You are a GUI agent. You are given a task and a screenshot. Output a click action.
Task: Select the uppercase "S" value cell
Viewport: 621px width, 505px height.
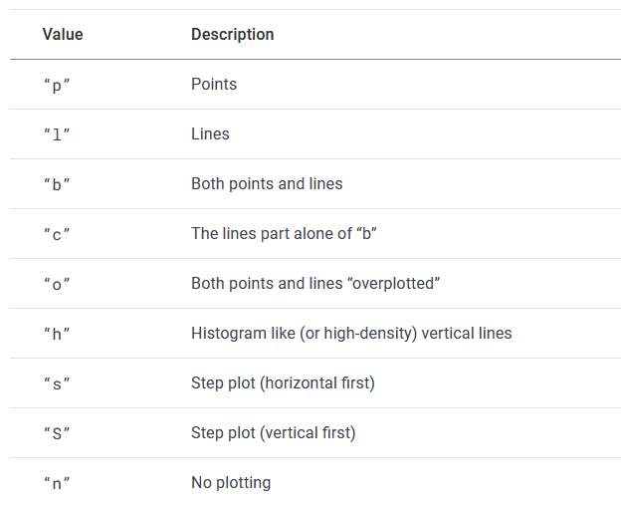click(58, 433)
